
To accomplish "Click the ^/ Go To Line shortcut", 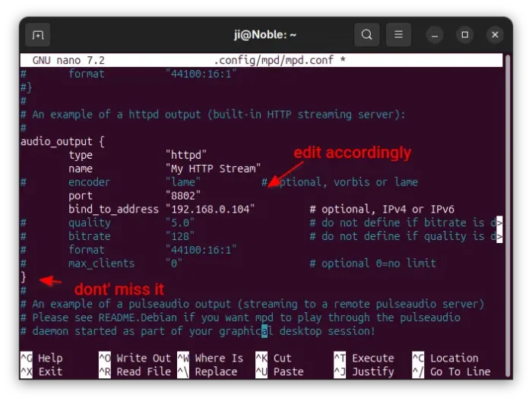I will (x=451, y=371).
